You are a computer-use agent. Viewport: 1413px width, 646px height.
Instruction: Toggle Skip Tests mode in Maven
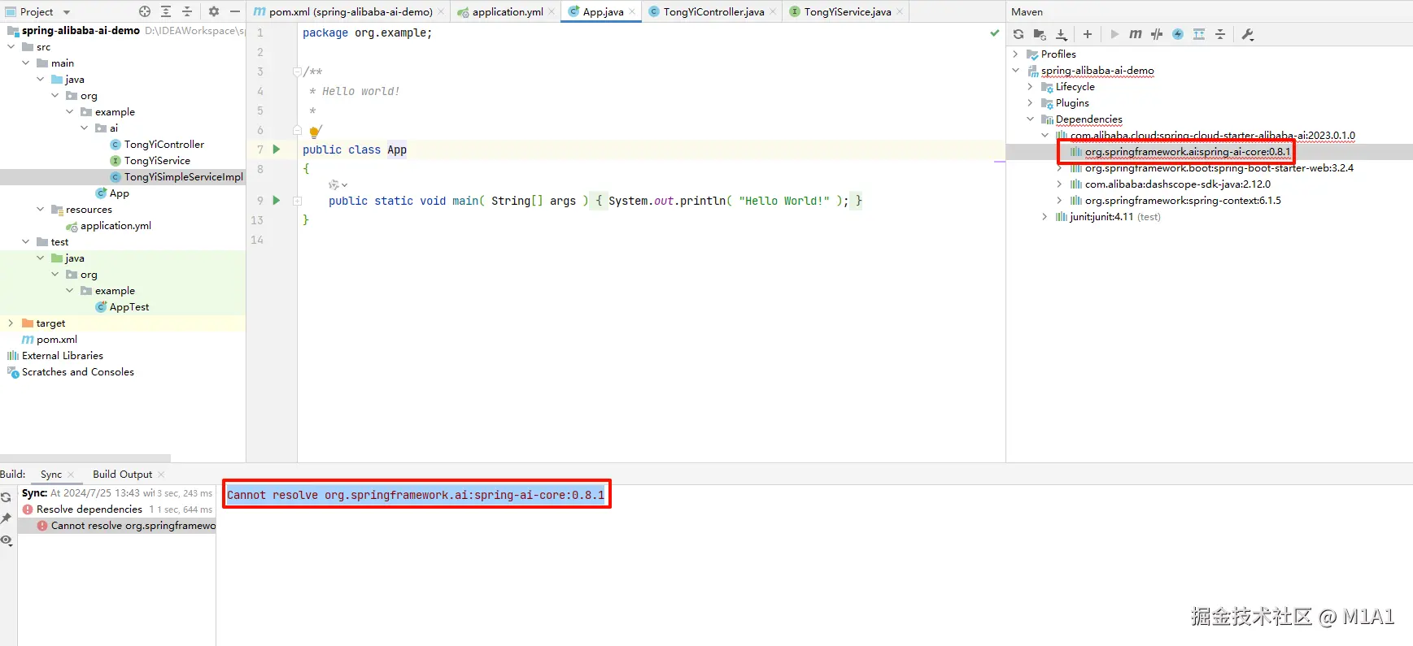coord(1178,34)
